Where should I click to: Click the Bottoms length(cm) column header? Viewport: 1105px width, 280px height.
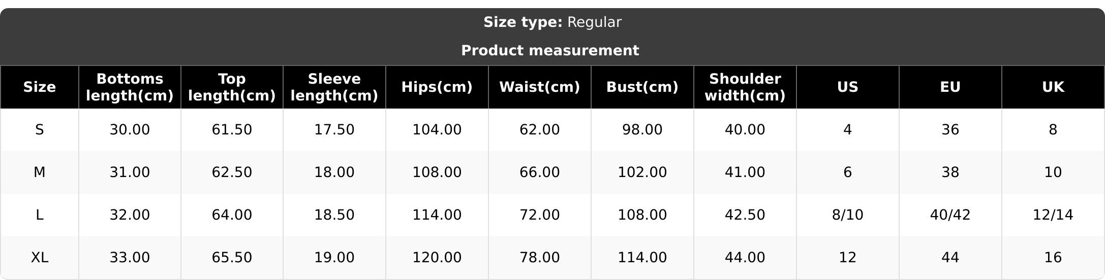click(130, 87)
